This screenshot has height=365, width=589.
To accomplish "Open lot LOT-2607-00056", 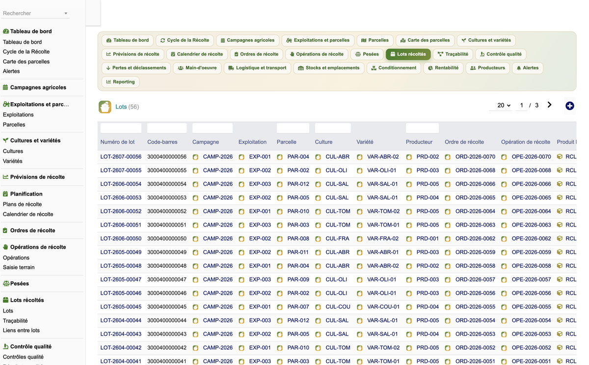I will tap(121, 157).
